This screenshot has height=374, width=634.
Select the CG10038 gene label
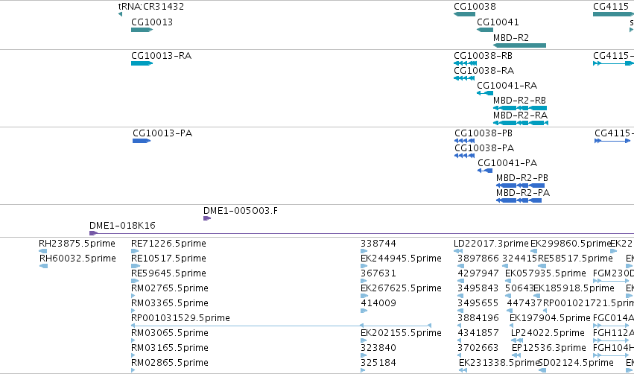[475, 7]
